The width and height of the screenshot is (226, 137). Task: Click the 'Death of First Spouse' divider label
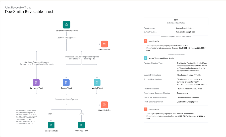coord(66,38)
